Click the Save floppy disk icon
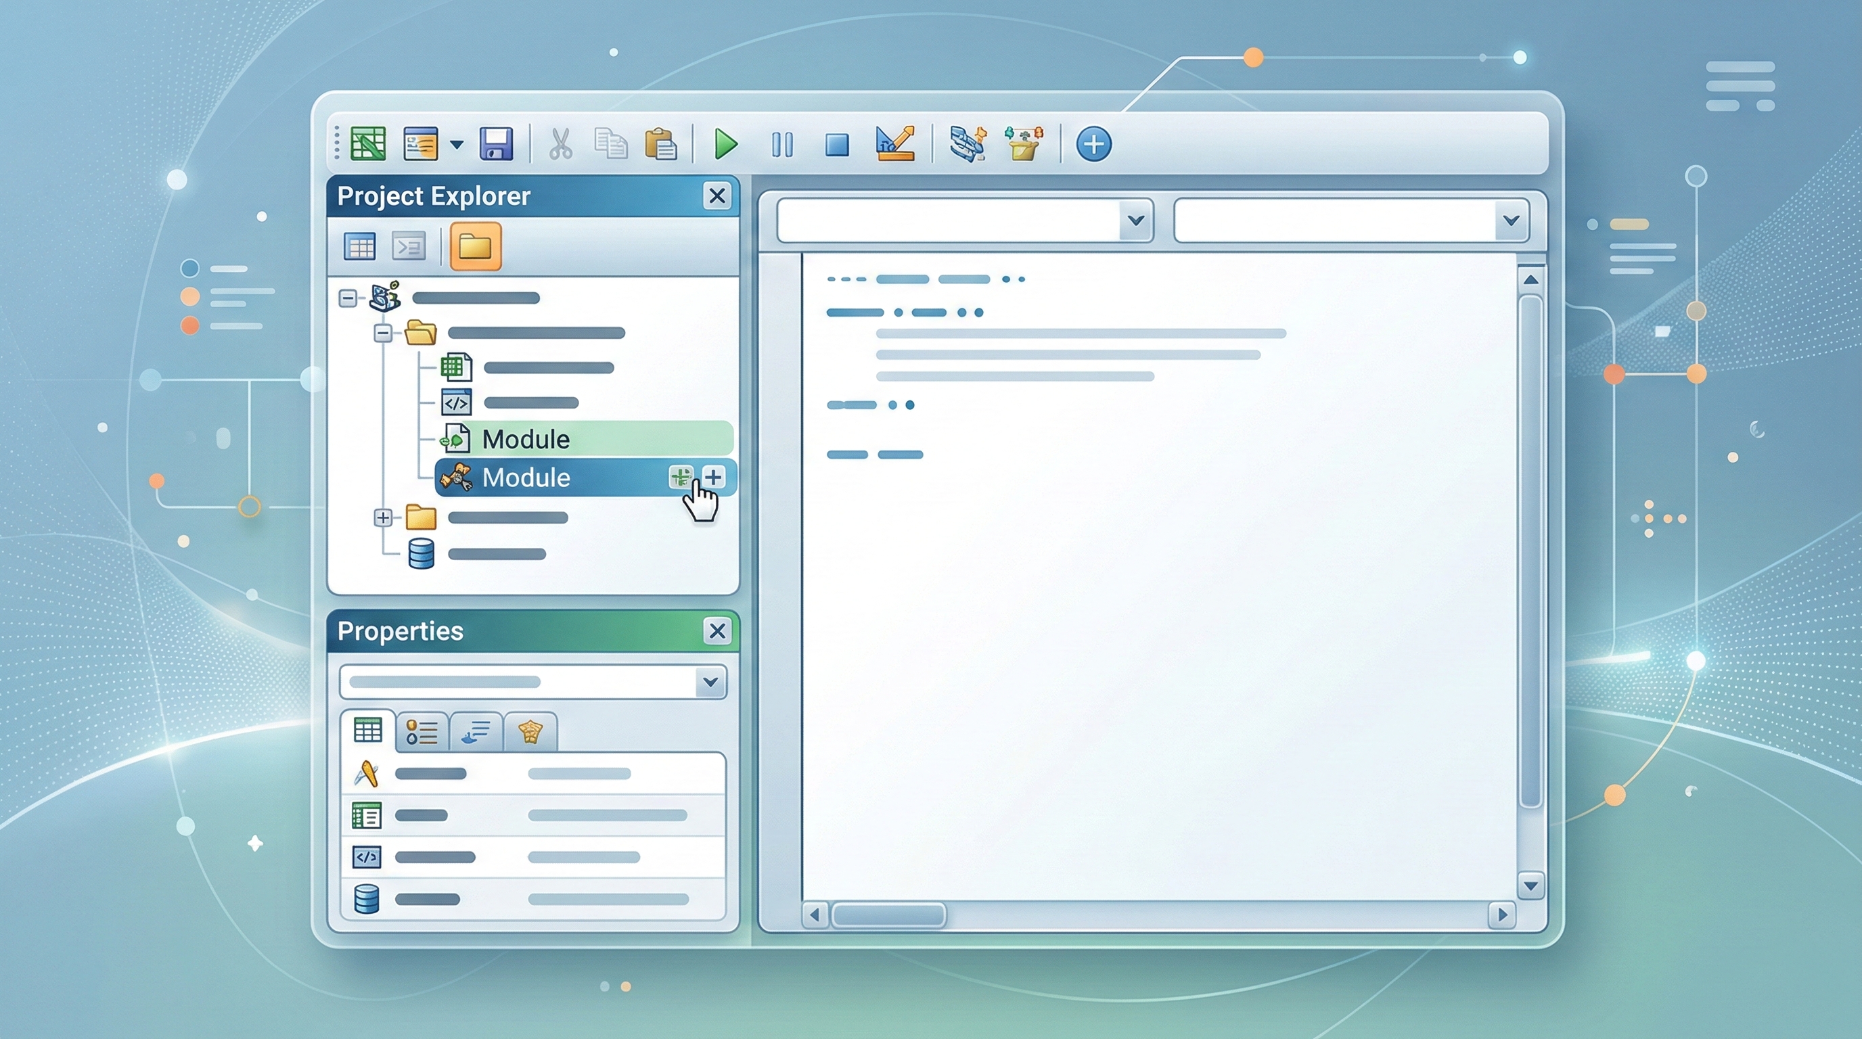 point(496,144)
